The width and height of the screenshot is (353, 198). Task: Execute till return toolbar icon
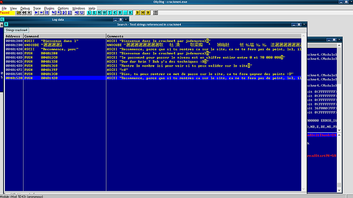pyautogui.click(x=77, y=13)
